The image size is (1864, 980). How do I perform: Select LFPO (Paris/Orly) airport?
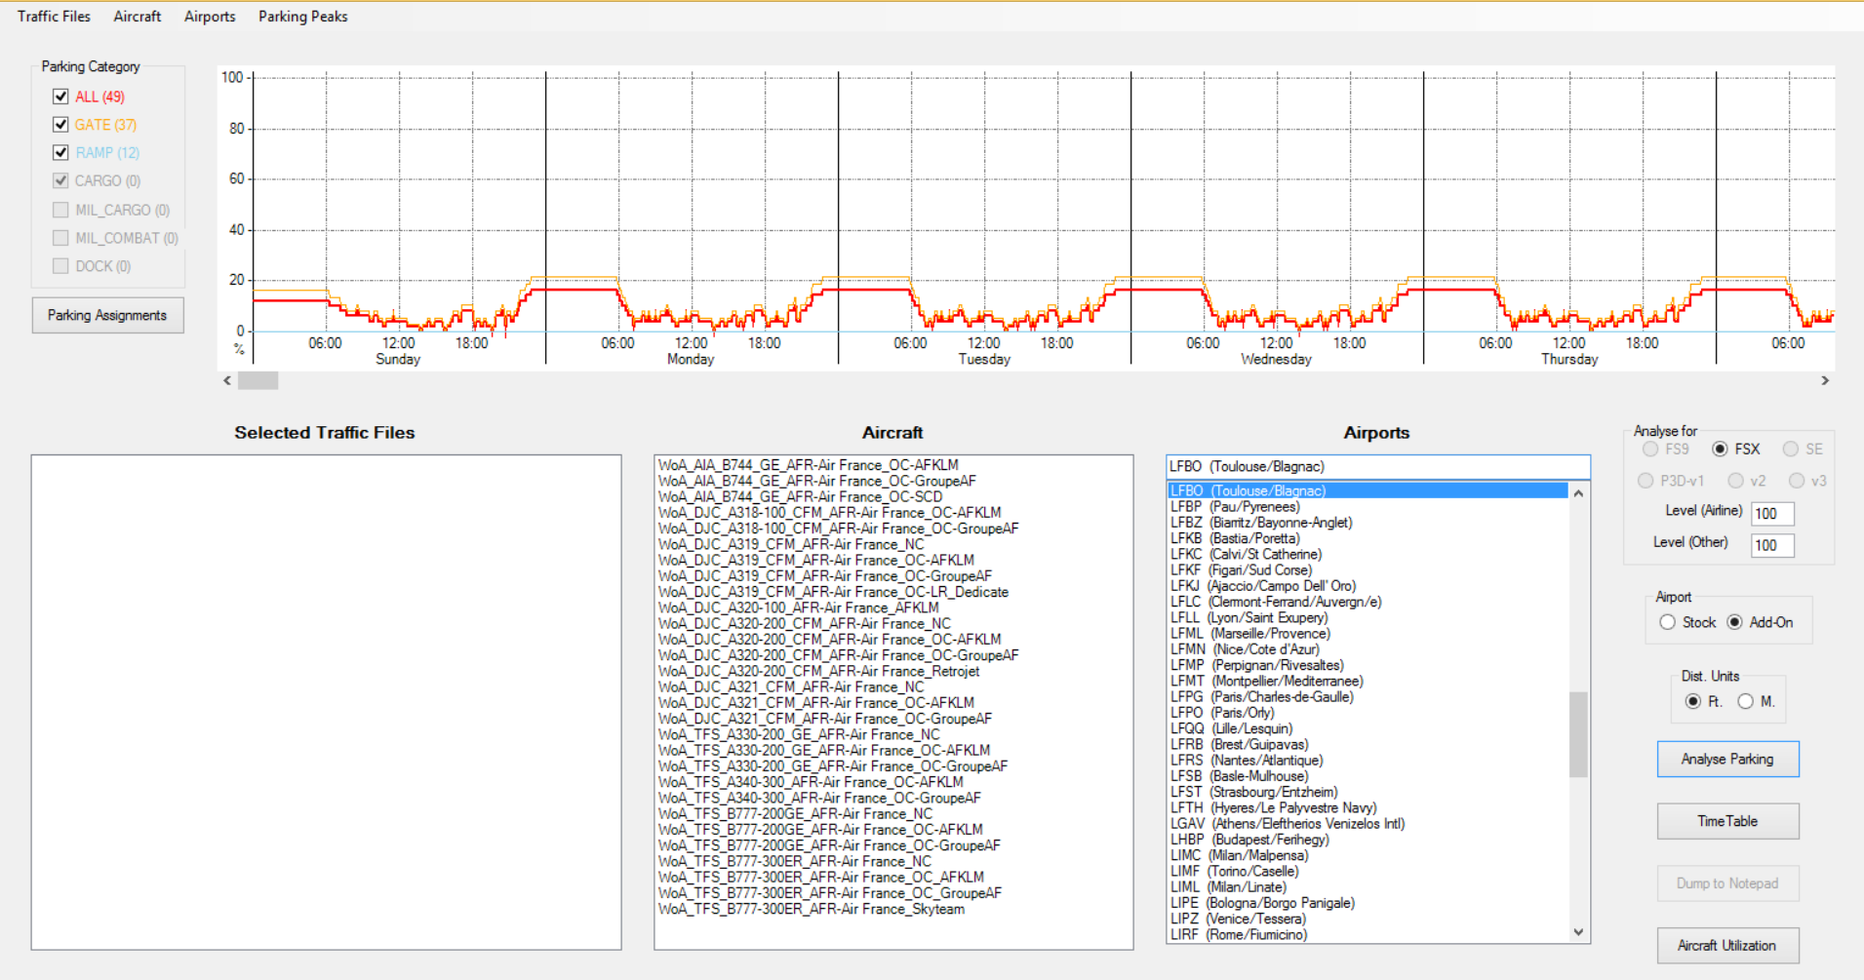1368,713
